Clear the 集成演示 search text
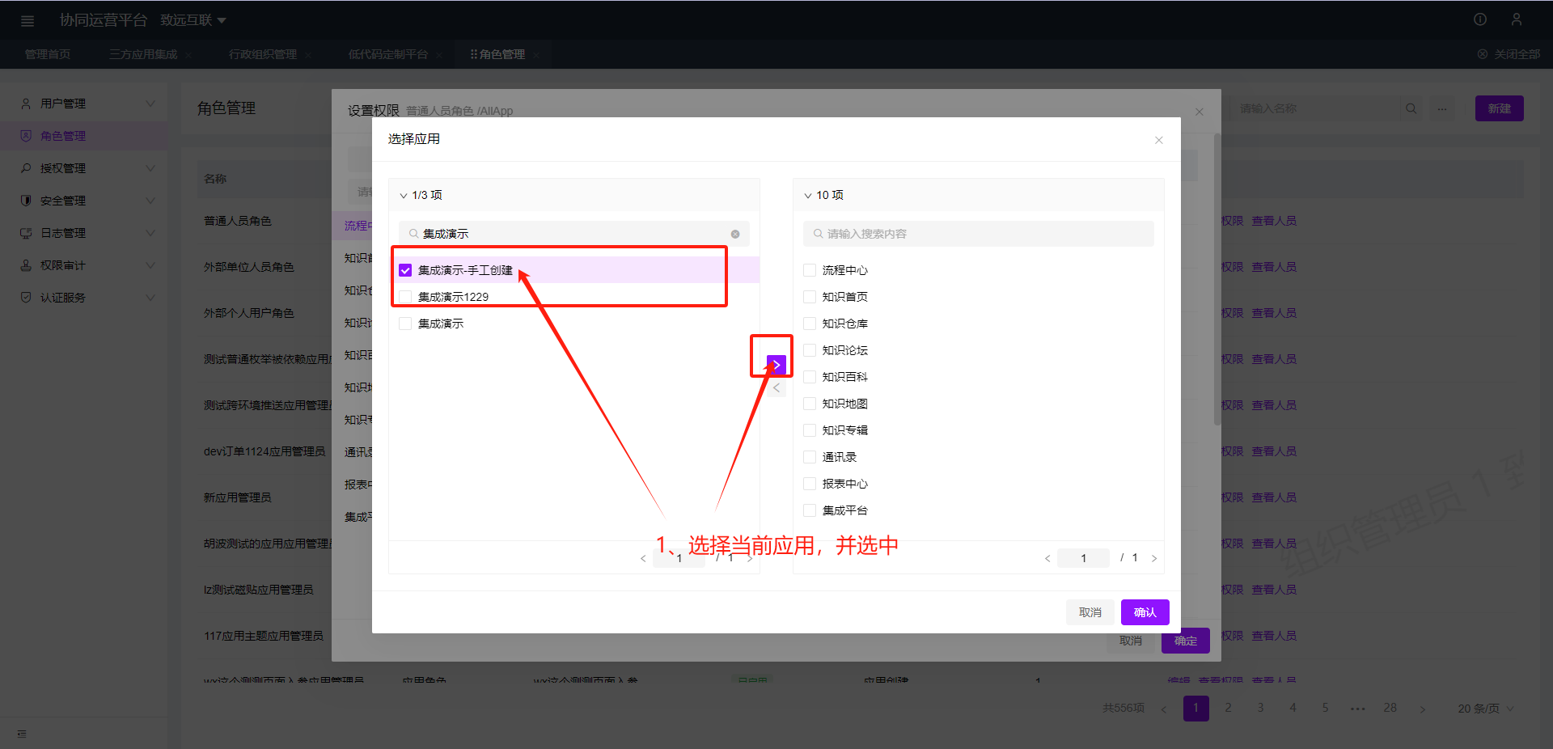Screen dimensions: 1553x749 click(x=735, y=234)
